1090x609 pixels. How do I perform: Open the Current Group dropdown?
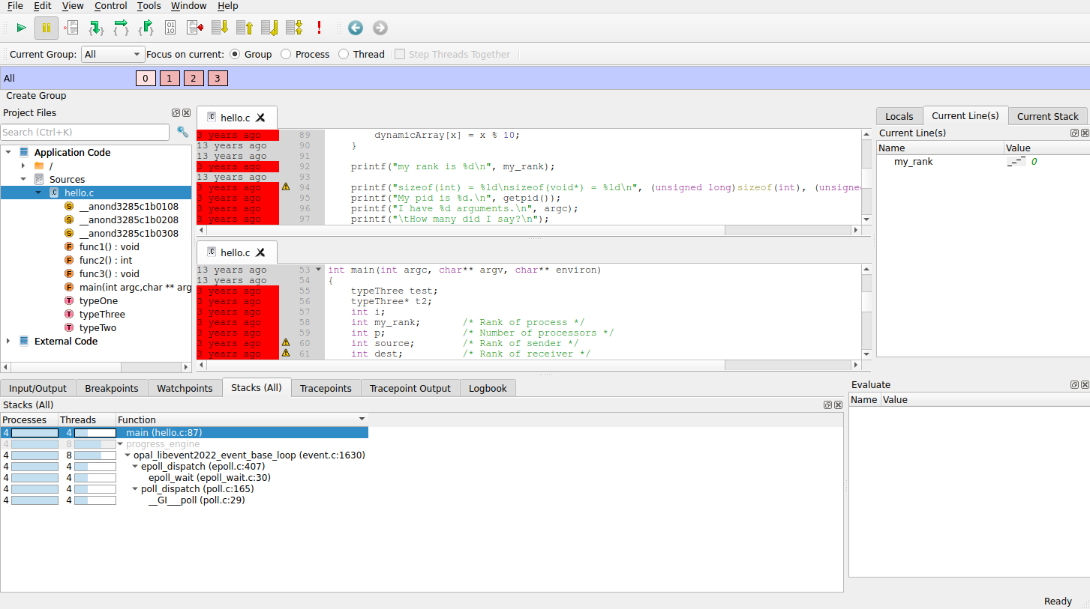click(113, 54)
